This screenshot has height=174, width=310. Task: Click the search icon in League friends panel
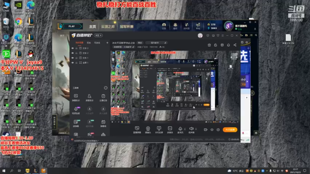tap(256, 35)
